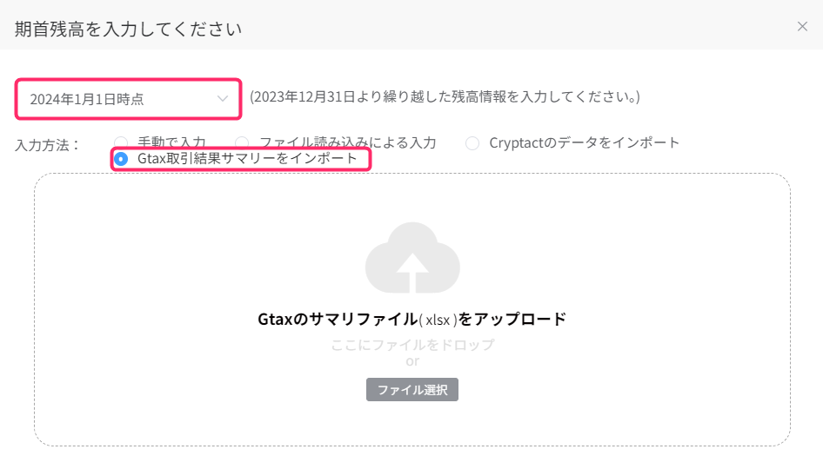Click the Gtaxのサマリファイル(xlsx)をアップロード heading
The image size is (823, 469).
pos(412,319)
